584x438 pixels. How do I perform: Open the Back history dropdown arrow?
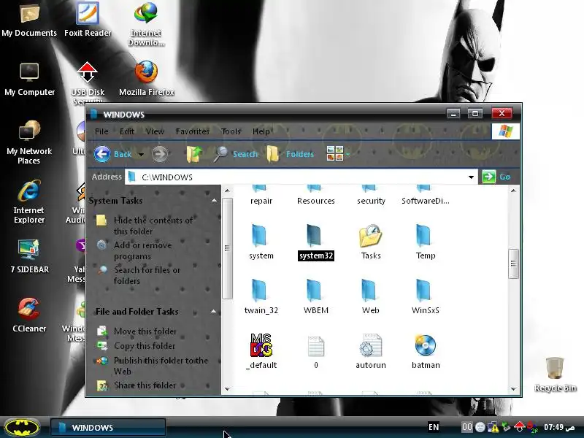pyautogui.click(x=141, y=154)
